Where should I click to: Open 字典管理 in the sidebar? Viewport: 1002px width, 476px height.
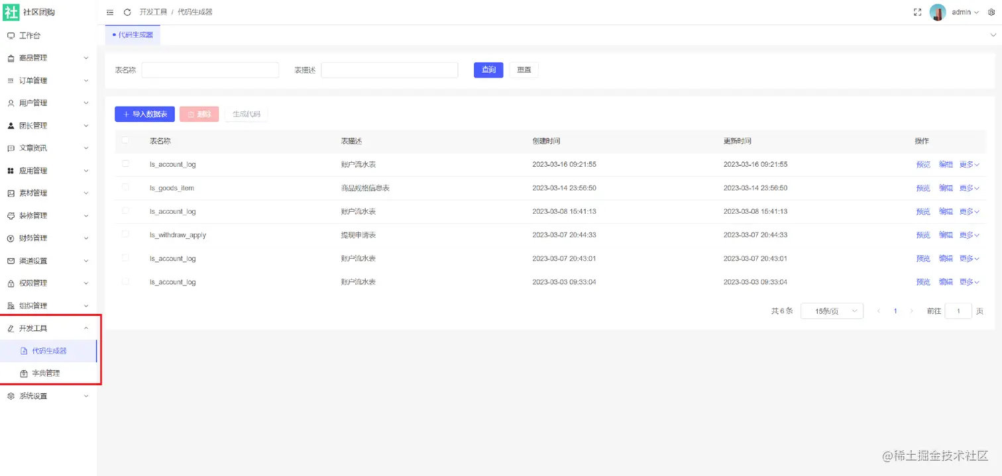48,373
